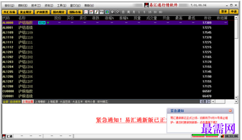This screenshot has height=140, width=242.
Task: Switch to the 大连豆类 tab
Action: pos(65,102)
